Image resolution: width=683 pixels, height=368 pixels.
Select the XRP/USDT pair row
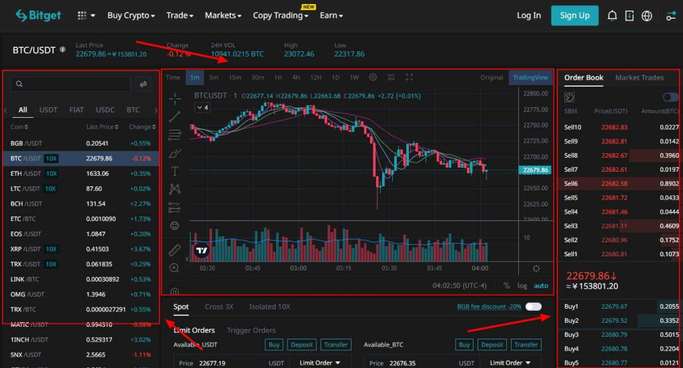tap(81, 249)
